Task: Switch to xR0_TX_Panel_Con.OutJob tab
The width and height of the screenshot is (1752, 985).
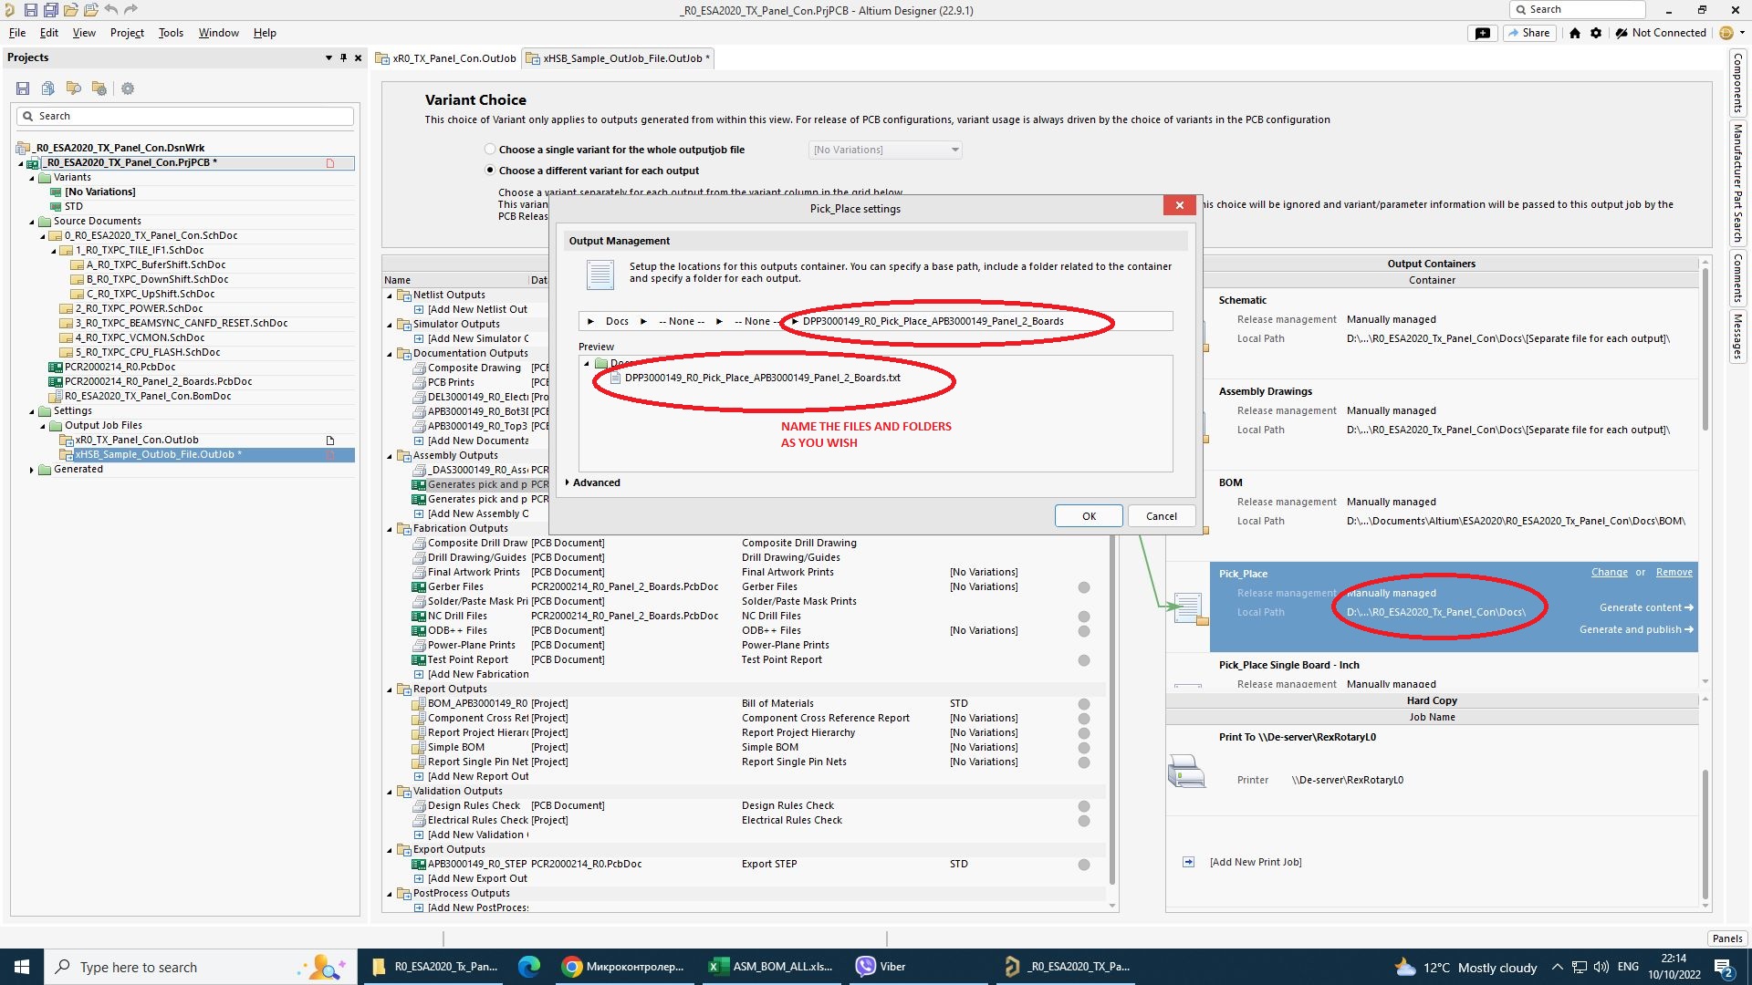Action: (x=446, y=58)
